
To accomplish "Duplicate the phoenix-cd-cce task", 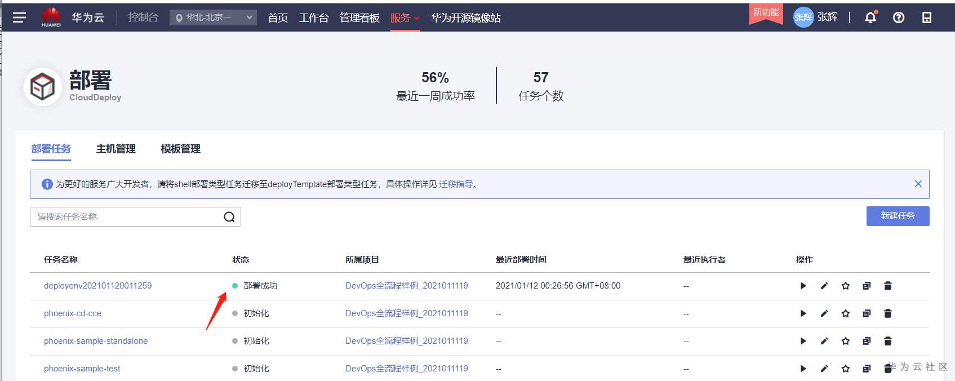I will (867, 313).
